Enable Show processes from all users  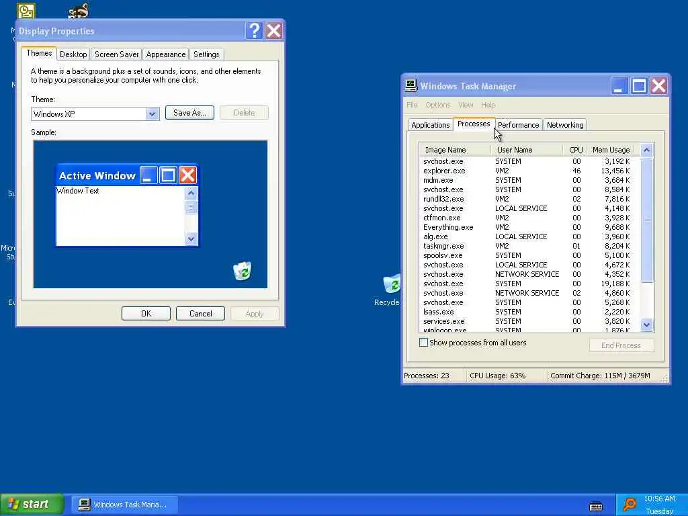pyautogui.click(x=423, y=342)
